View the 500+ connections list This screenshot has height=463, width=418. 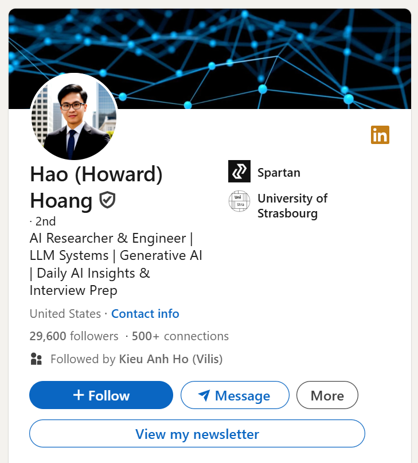[180, 336]
